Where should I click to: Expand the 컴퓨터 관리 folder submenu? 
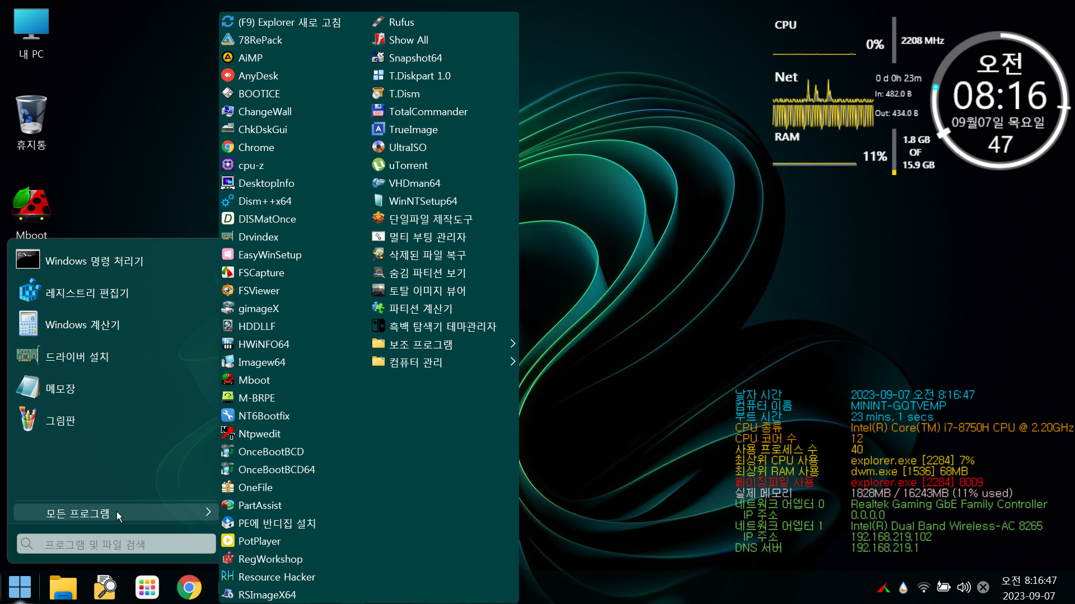[444, 362]
